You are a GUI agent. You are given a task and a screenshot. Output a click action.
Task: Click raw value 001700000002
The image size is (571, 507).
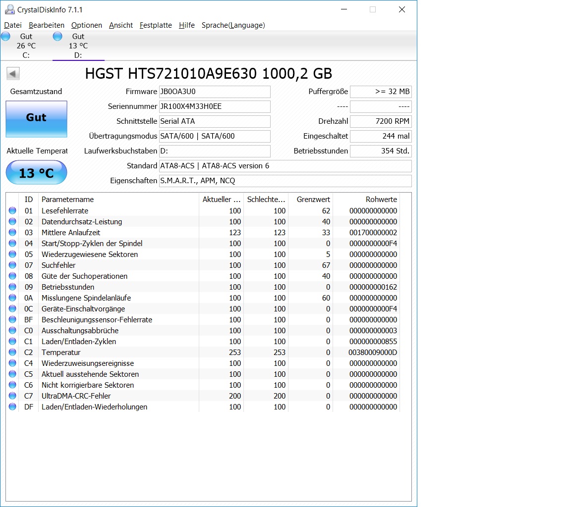pyautogui.click(x=373, y=232)
